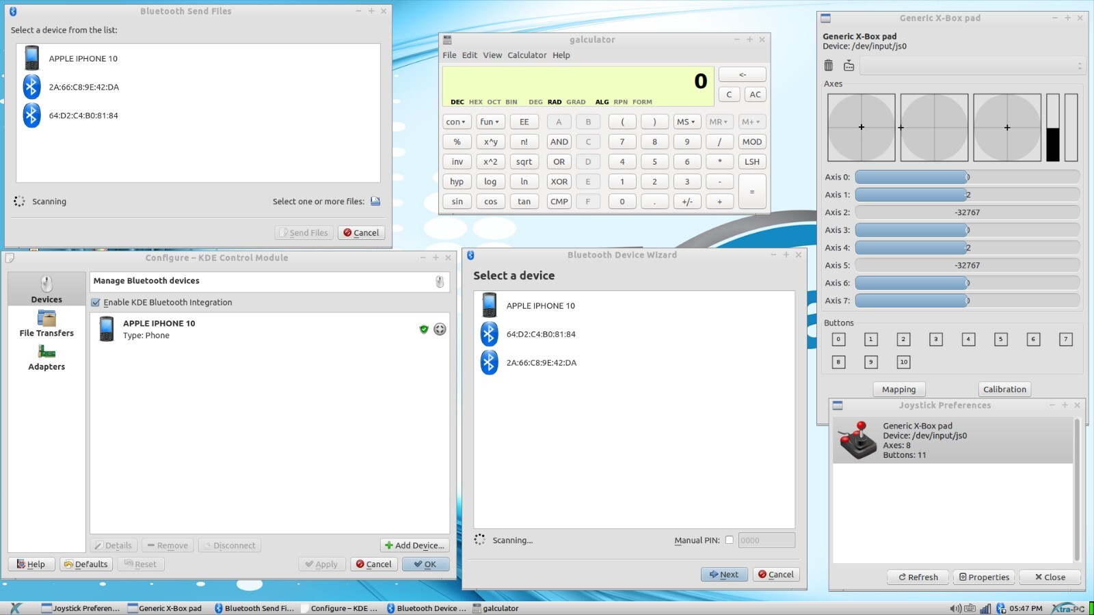Click the volume icon in system tray
The width and height of the screenshot is (1094, 615).
[955, 608]
